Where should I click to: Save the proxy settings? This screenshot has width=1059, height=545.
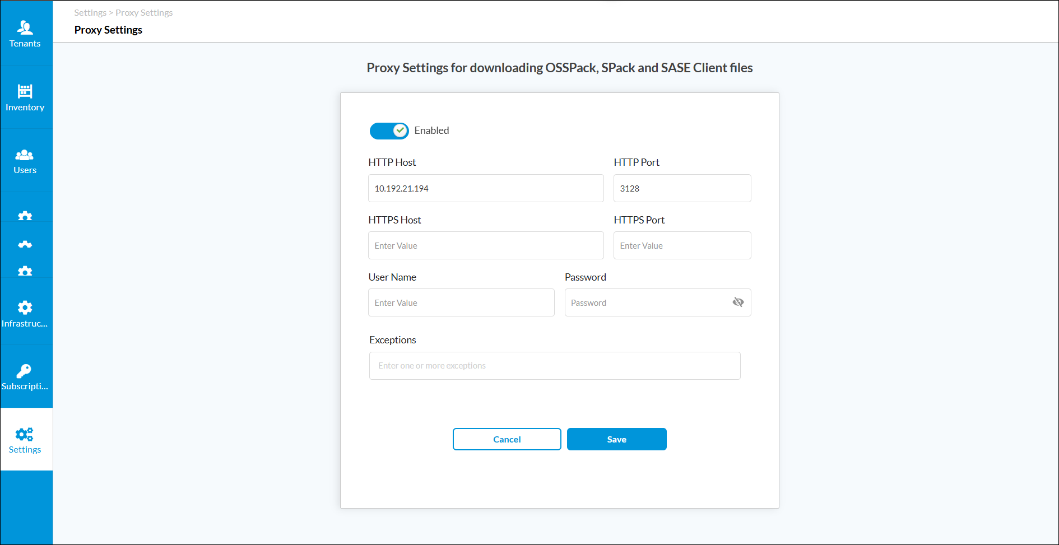pos(616,439)
